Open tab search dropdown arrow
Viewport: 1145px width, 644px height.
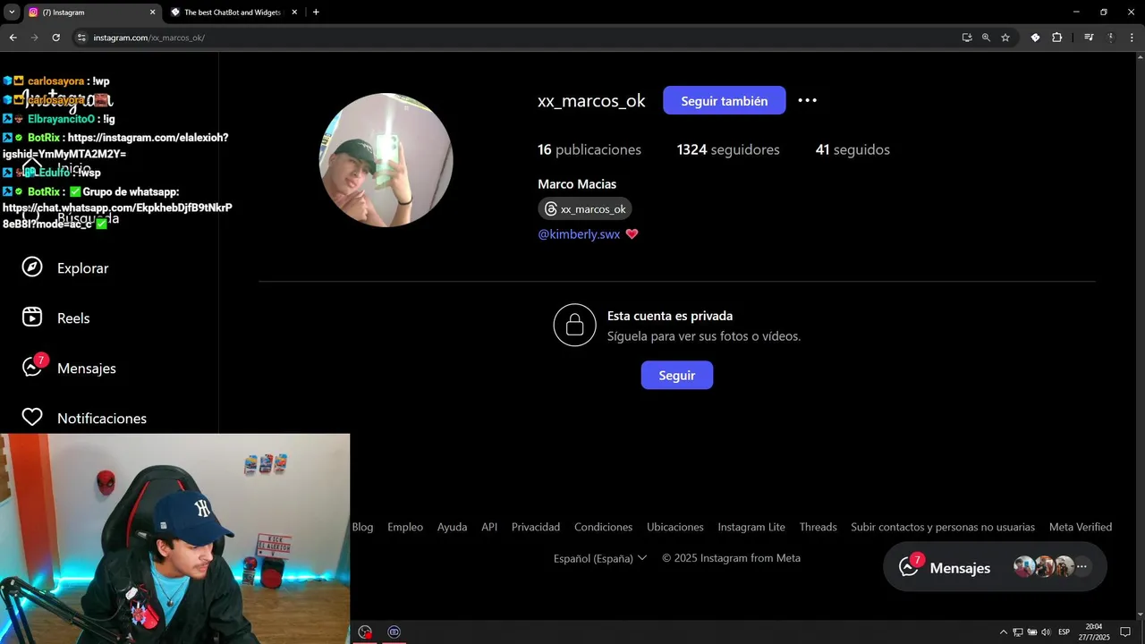pyautogui.click(x=12, y=13)
